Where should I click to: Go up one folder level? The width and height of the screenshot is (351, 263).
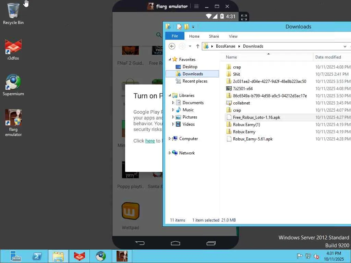(197, 46)
